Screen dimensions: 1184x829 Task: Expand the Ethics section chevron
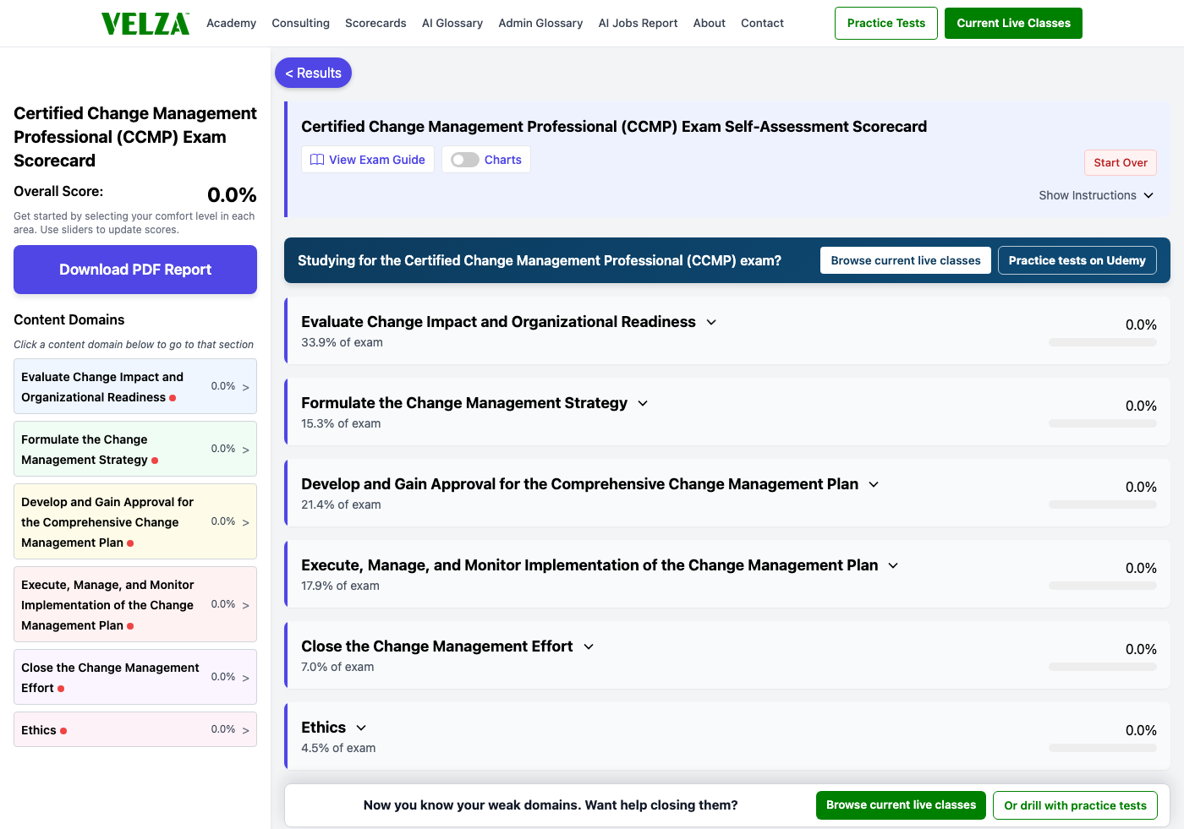click(x=361, y=728)
